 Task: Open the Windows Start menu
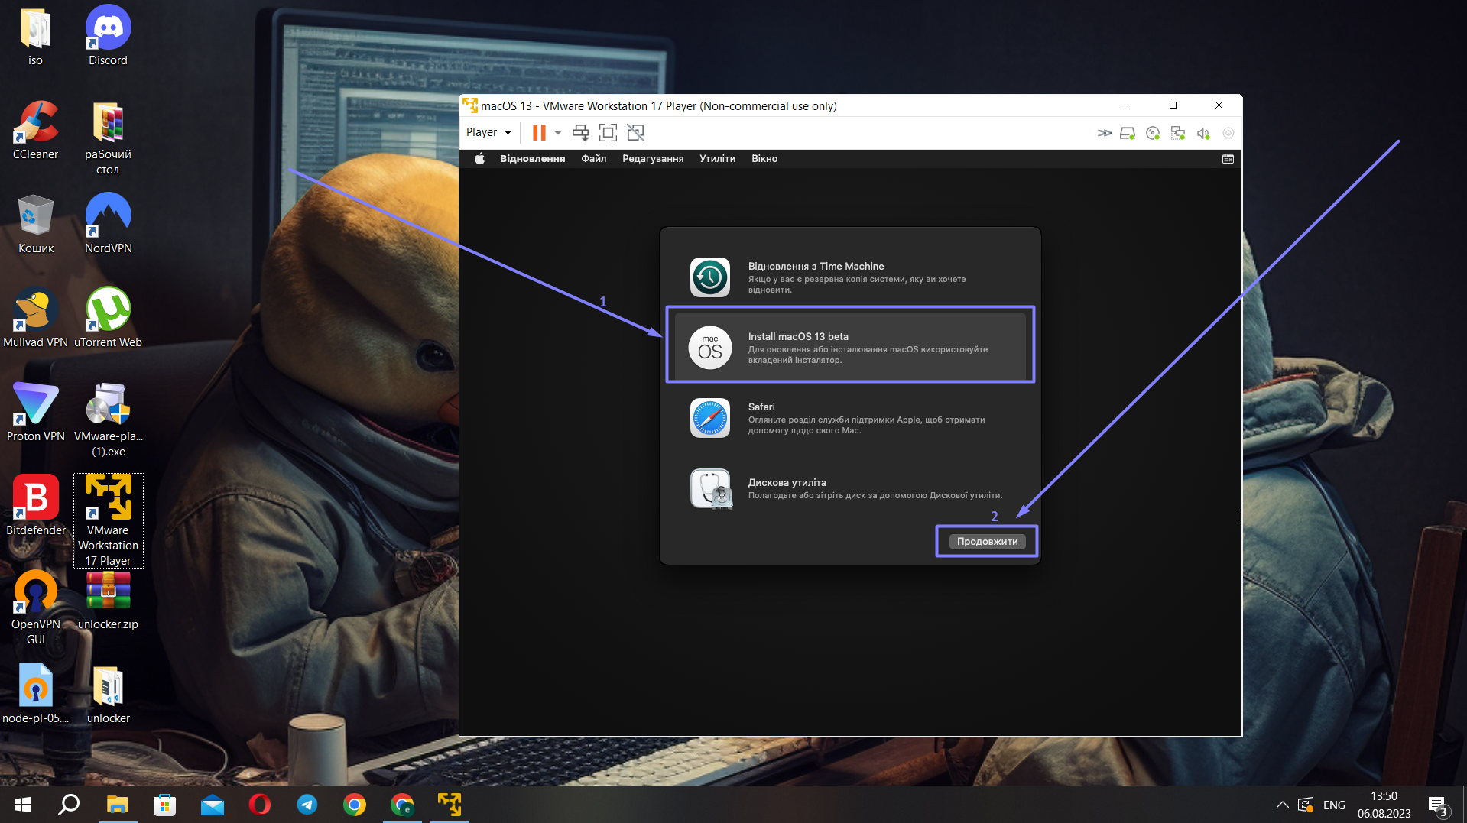point(23,805)
